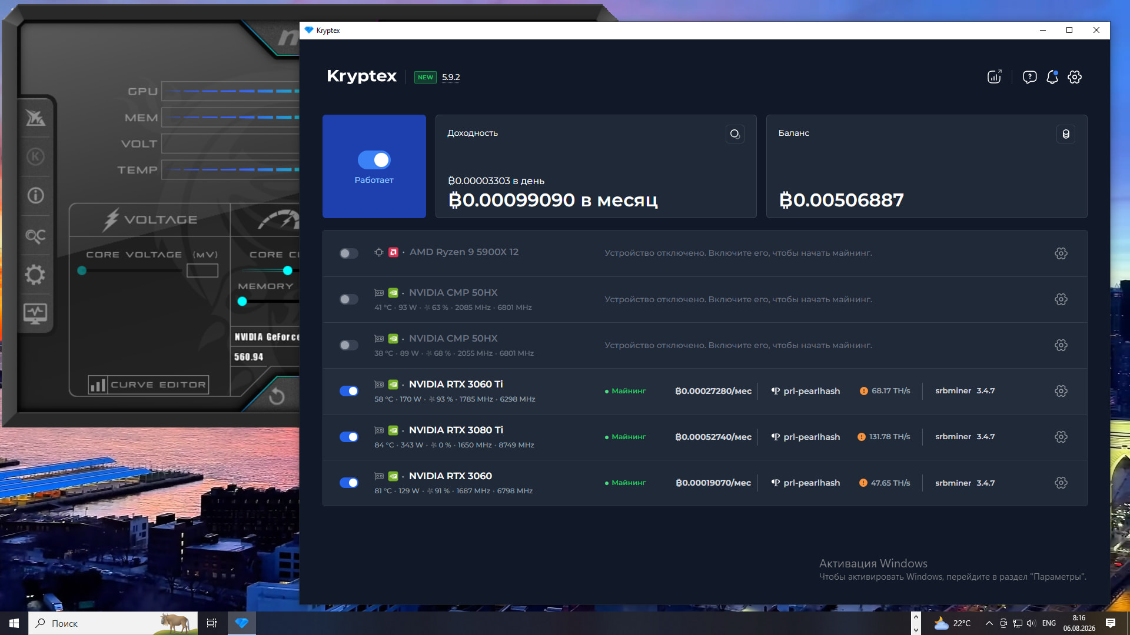Click the reset arrow icon in Afterburner
Image resolution: width=1130 pixels, height=635 pixels.
277,396
